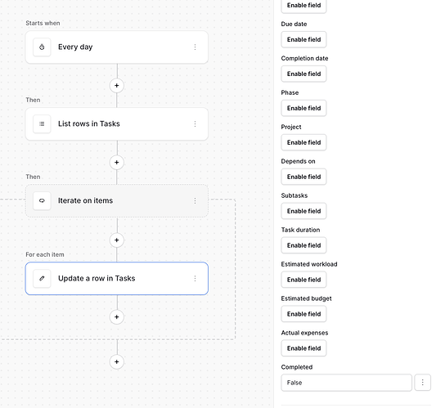Click the loop icon on Iterate on items

[42, 200]
